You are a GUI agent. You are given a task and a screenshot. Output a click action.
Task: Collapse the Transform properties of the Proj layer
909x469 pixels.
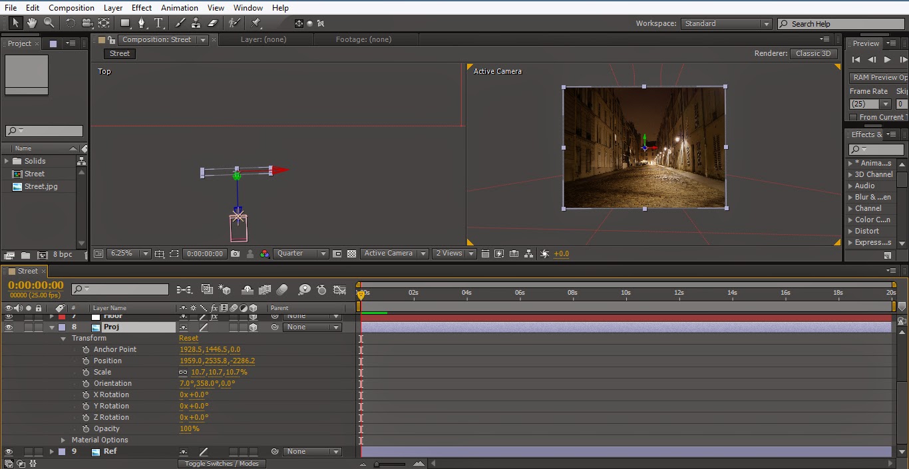point(64,338)
